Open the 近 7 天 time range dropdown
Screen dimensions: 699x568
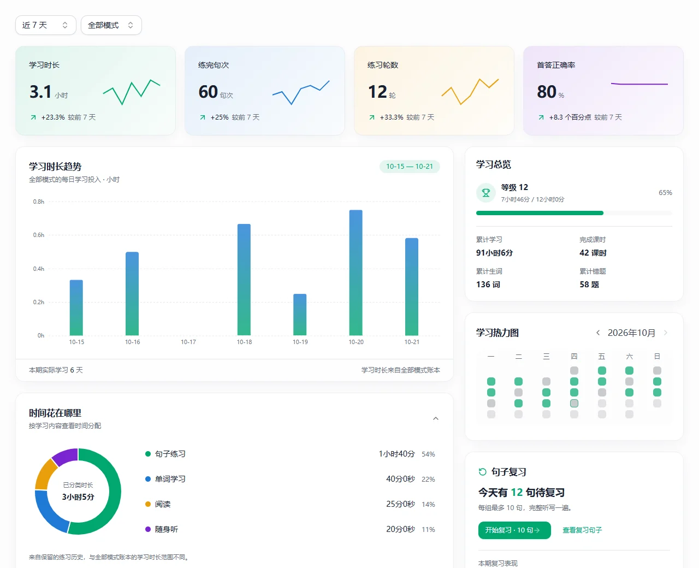(x=46, y=25)
